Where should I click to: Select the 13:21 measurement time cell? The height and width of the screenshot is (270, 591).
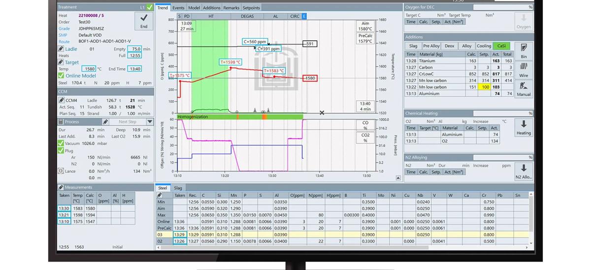pyautogui.click(x=64, y=215)
